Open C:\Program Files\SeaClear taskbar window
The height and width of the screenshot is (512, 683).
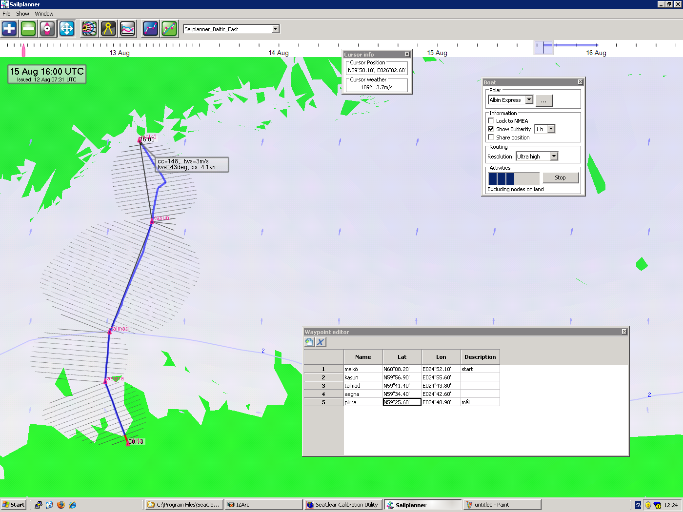[184, 505]
